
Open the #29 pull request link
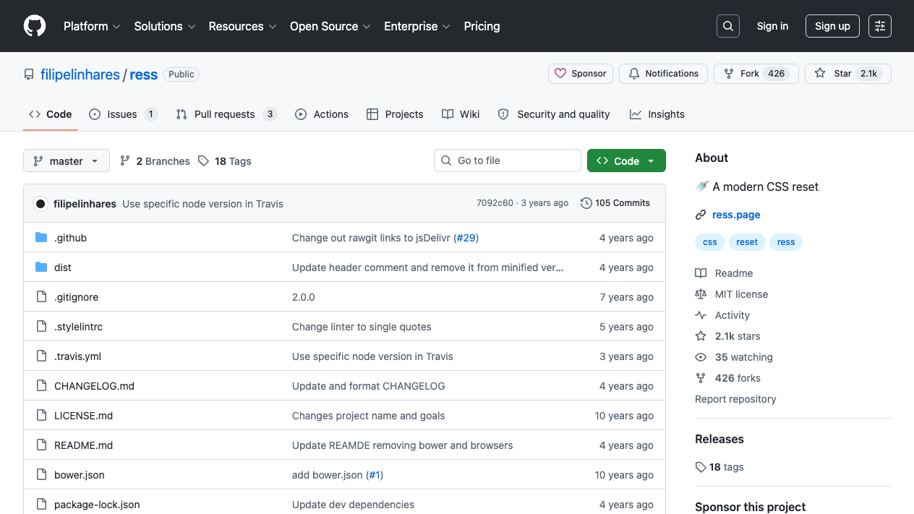point(466,238)
